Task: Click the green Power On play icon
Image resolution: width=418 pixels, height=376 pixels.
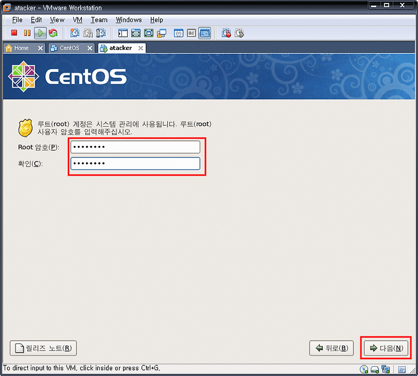Action: [40, 33]
